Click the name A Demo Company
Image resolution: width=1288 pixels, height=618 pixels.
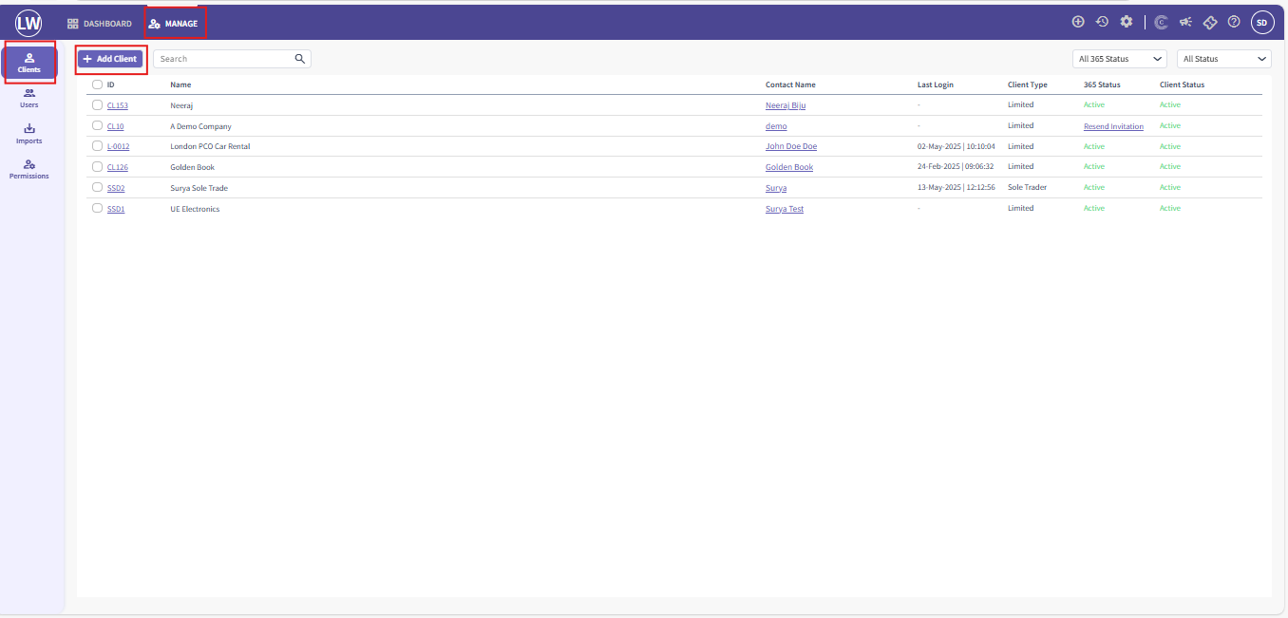(x=200, y=126)
